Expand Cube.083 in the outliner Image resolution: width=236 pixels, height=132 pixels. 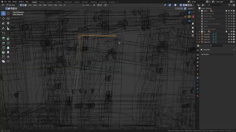click(x=199, y=34)
